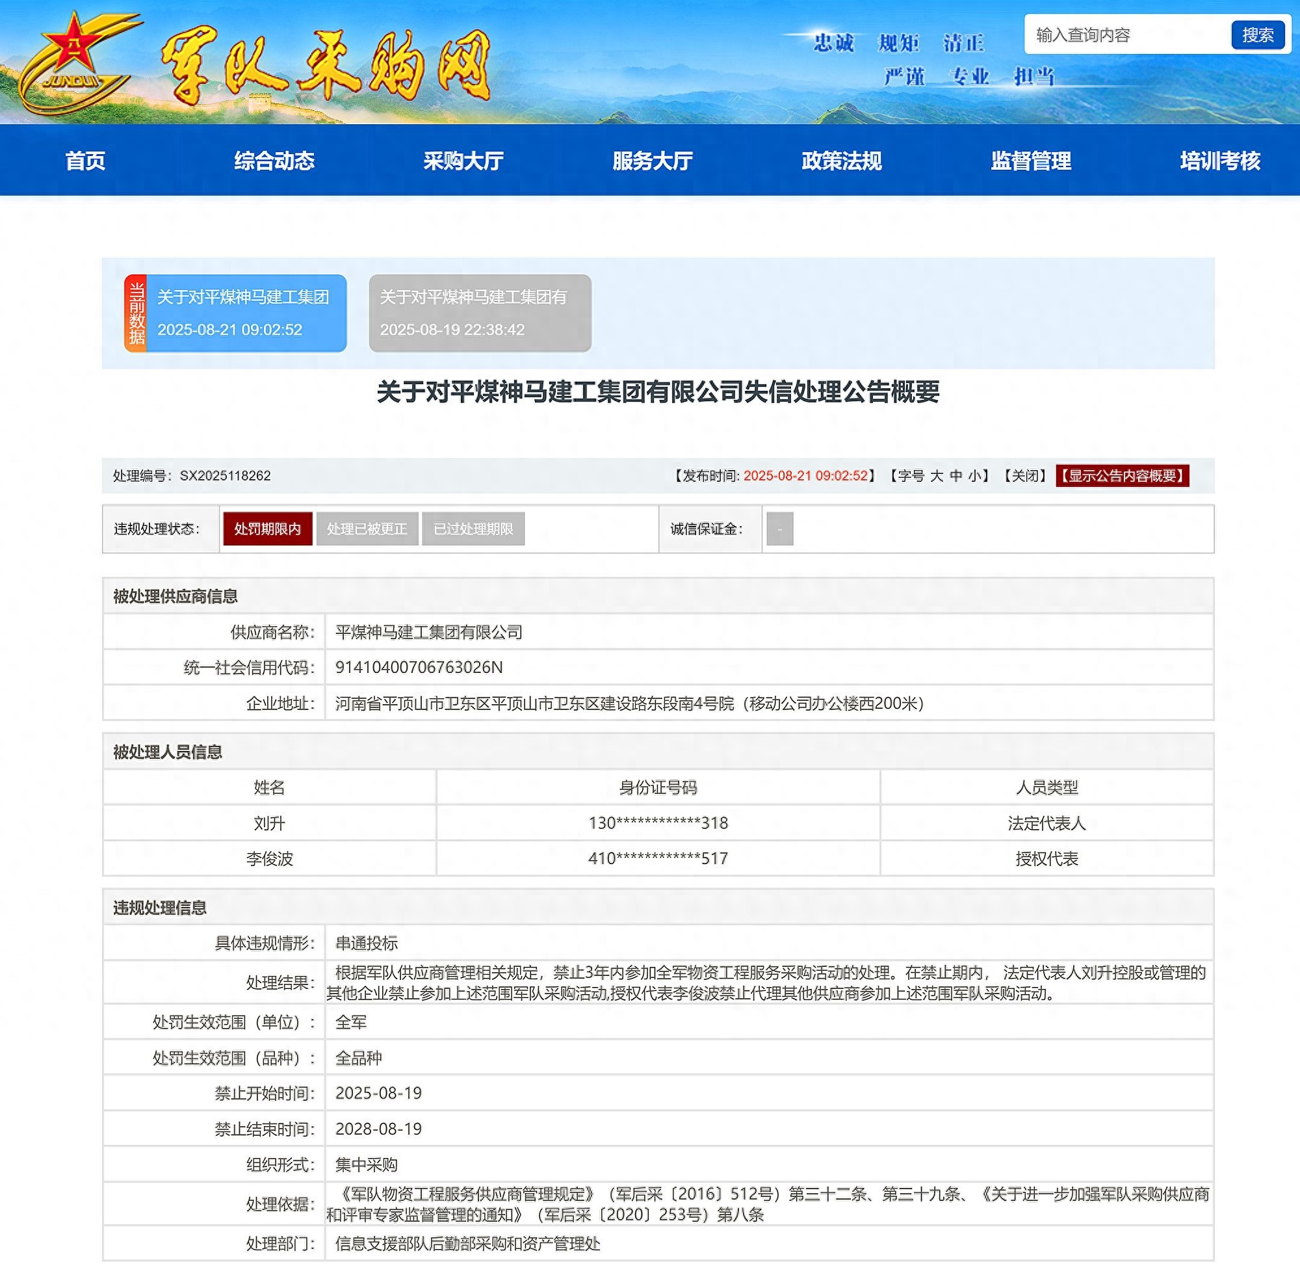Screen dimensions: 1300x1277
Task: Click the 处理依据 regulation text
Action: click(x=768, y=1204)
